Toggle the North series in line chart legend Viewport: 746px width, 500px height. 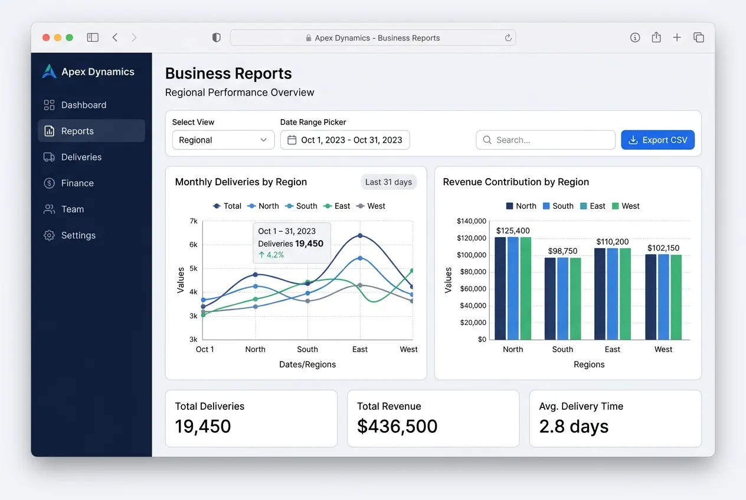tap(263, 206)
